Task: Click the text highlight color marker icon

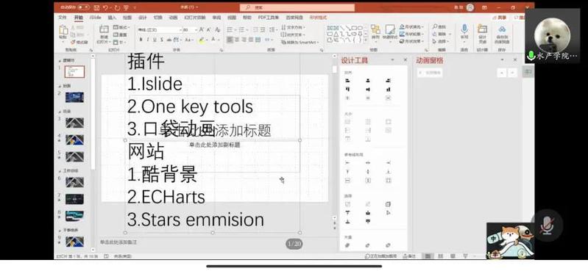Action: click(202, 40)
